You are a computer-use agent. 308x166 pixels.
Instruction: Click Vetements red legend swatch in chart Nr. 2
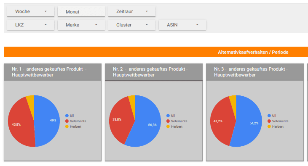168,121
